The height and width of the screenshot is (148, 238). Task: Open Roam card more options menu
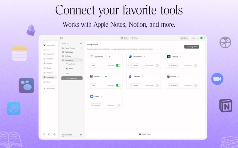tap(197, 76)
